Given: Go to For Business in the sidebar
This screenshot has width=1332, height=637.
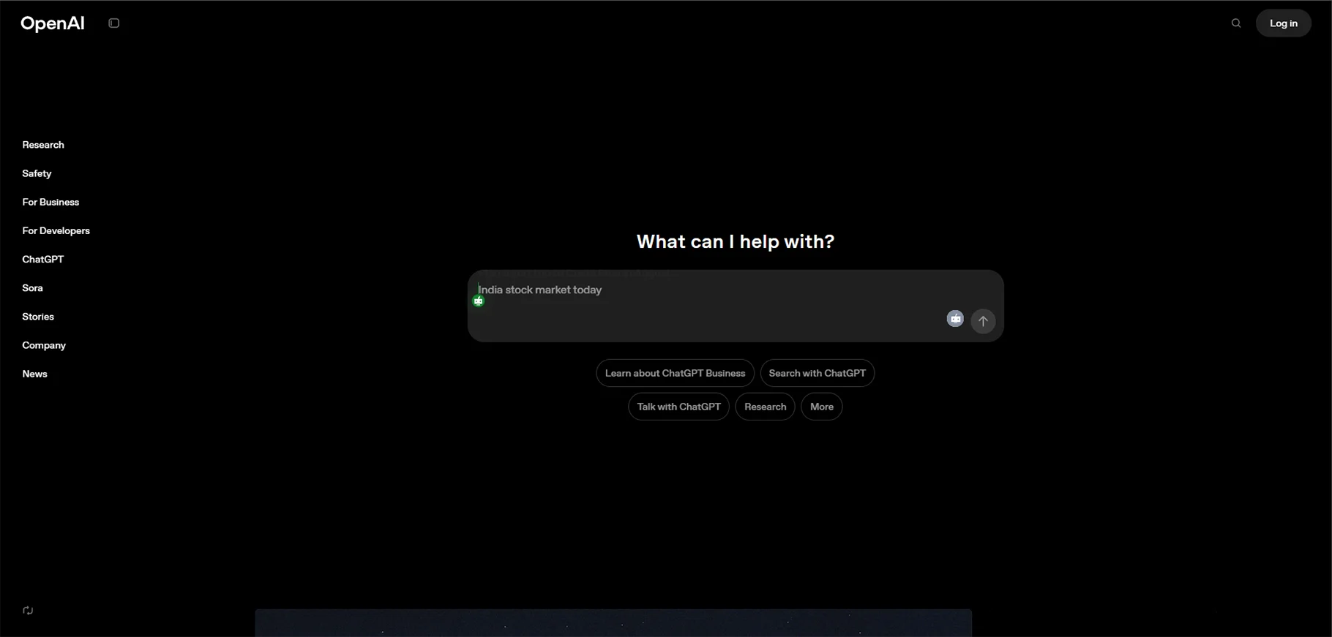Looking at the screenshot, I should [x=50, y=202].
